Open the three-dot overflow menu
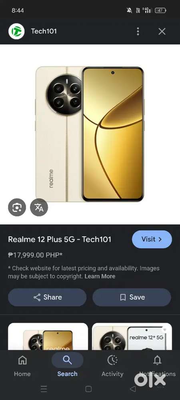The height and width of the screenshot is (400, 180). click(138, 31)
